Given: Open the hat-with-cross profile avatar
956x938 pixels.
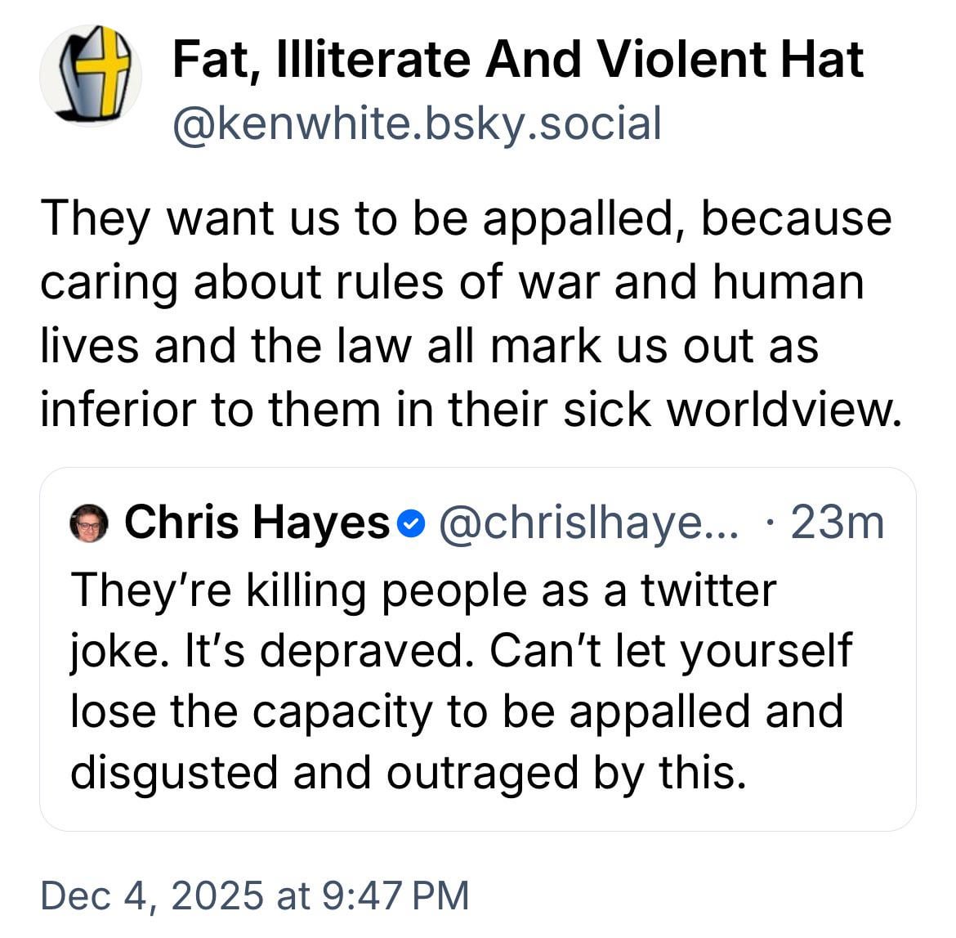Looking at the screenshot, I should coord(91,75).
